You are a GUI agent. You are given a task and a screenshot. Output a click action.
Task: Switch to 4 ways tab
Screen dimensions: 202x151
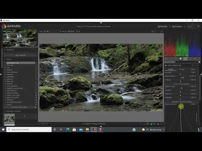(182, 69)
